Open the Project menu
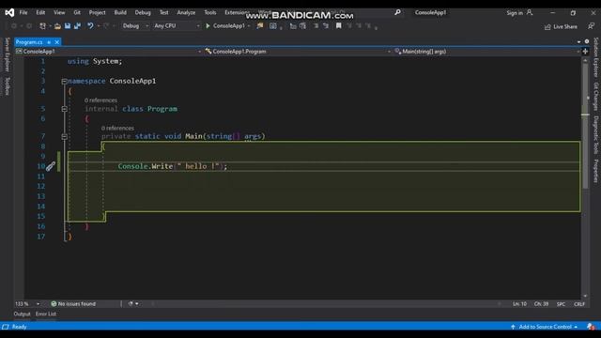 coord(97,12)
